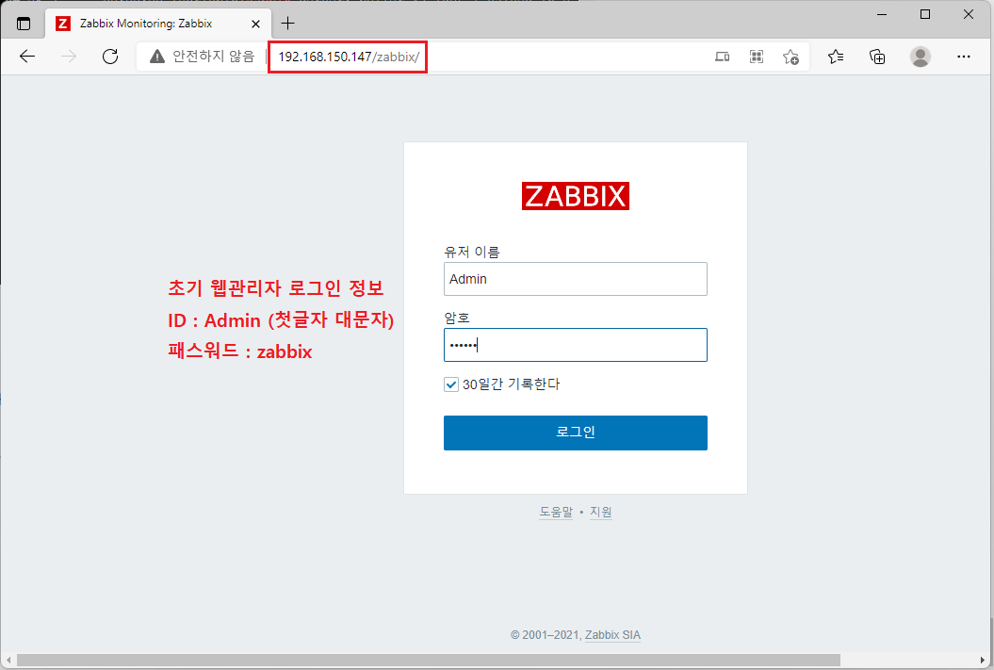Click the ZABBIX logo
This screenshot has width=994, height=670.
575,196
